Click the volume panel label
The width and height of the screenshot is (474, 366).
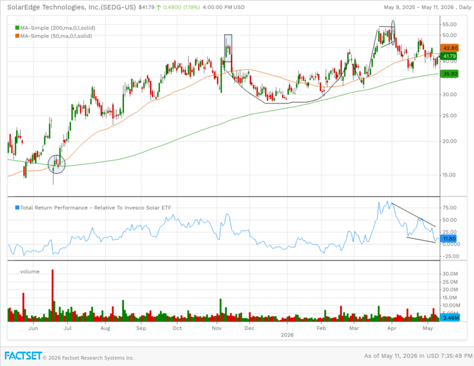tap(30, 272)
